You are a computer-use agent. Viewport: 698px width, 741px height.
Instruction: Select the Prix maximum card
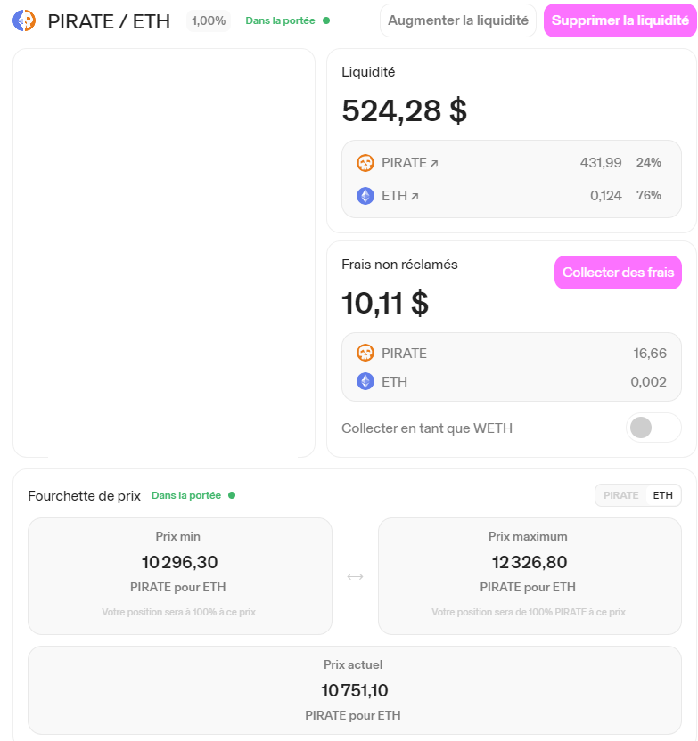(528, 576)
